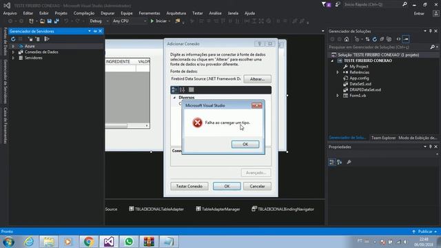
Task: Open the Projeto menu
Action: pyautogui.click(x=61, y=13)
